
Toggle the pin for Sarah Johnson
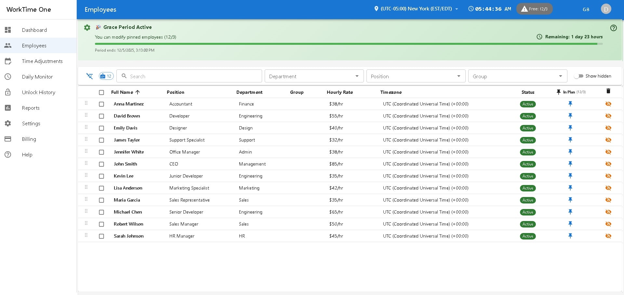click(x=570, y=236)
